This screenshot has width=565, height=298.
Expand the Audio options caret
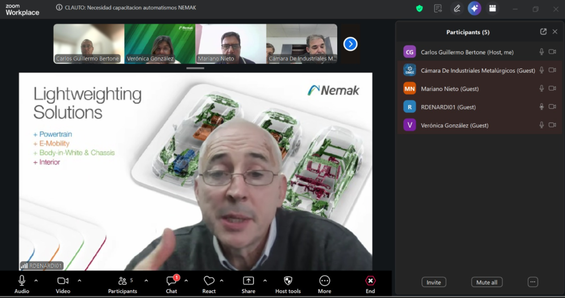(36, 280)
